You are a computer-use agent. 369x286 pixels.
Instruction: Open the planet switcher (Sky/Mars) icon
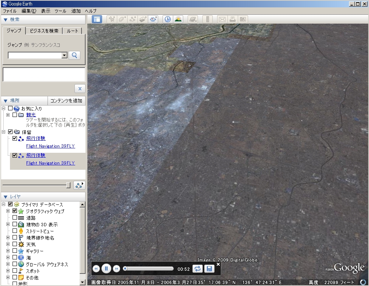193,19
